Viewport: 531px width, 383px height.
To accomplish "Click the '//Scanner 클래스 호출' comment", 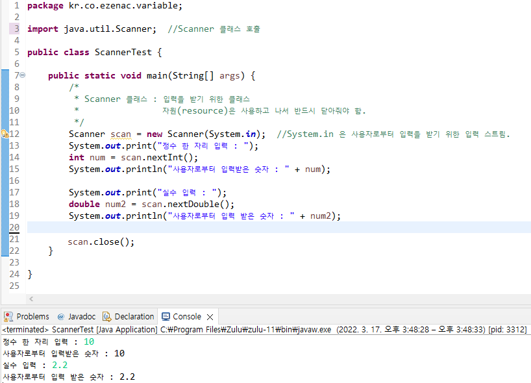I will coord(214,29).
